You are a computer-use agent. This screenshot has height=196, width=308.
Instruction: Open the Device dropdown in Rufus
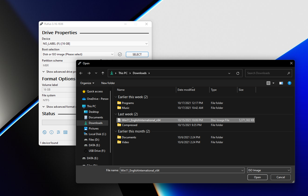[95, 44]
